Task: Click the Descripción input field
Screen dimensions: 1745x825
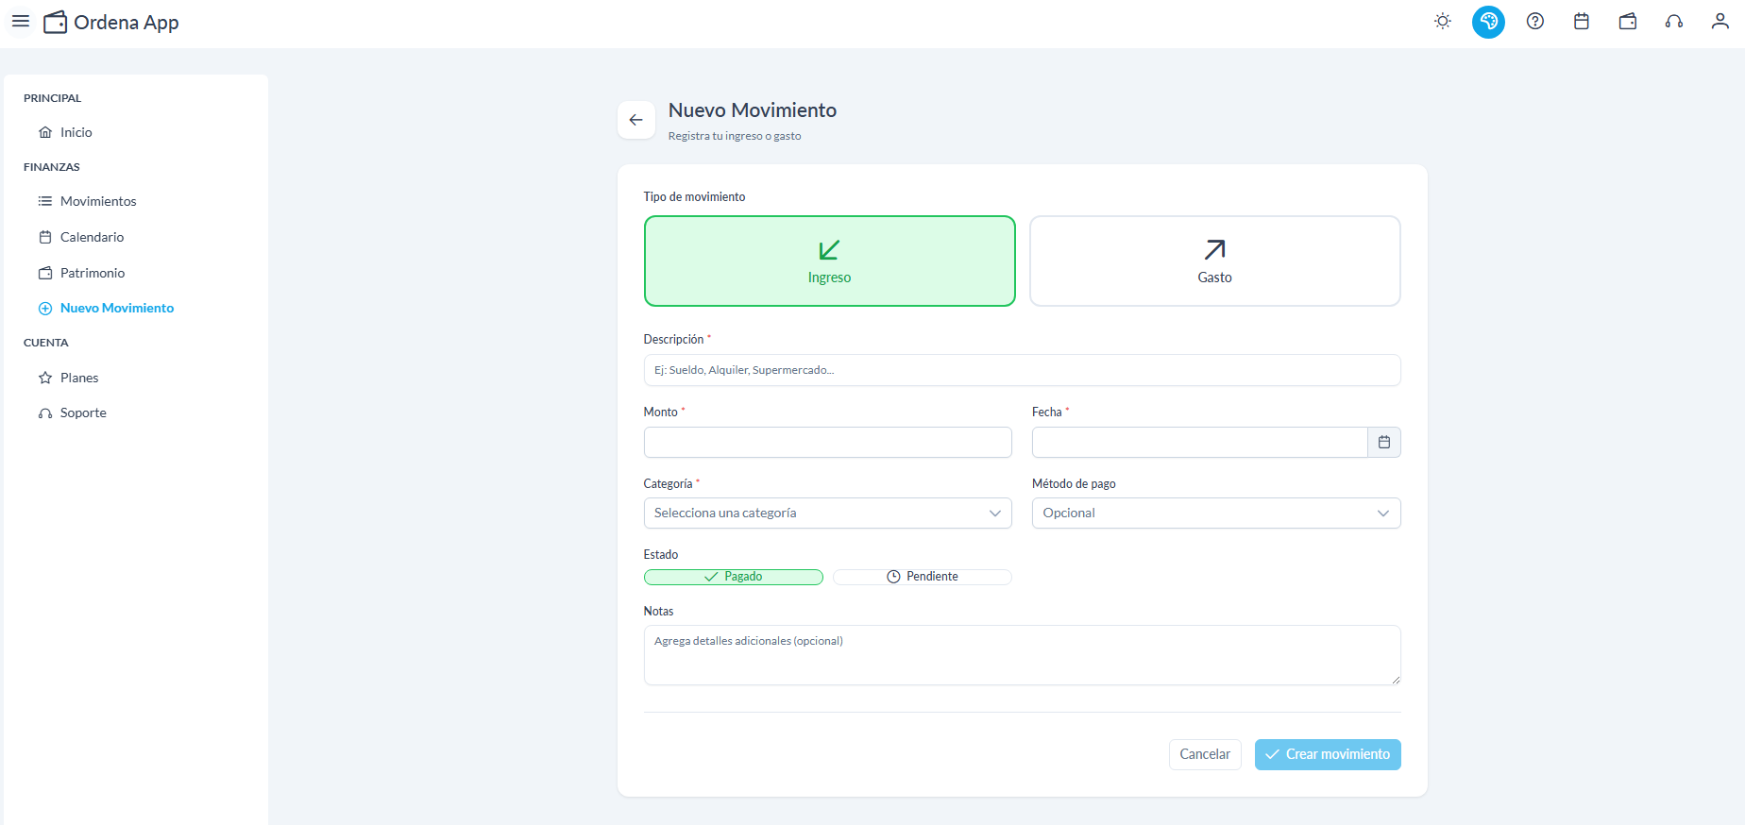Action: (1022, 370)
